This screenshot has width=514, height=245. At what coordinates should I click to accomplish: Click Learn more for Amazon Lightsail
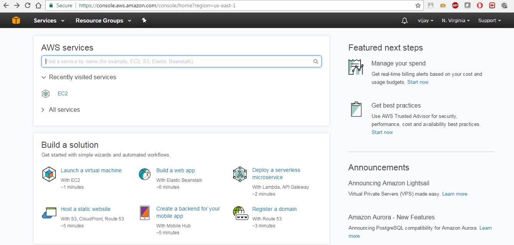coord(455,194)
